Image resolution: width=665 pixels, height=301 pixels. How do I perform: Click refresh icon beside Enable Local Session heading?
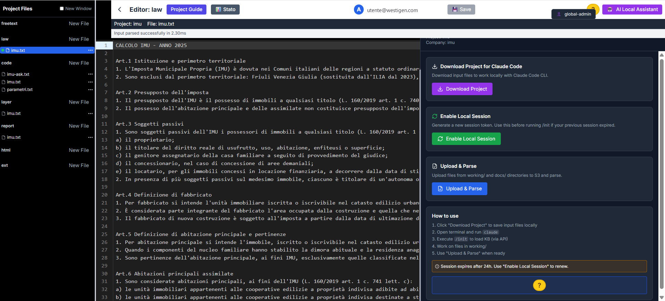(x=435, y=116)
